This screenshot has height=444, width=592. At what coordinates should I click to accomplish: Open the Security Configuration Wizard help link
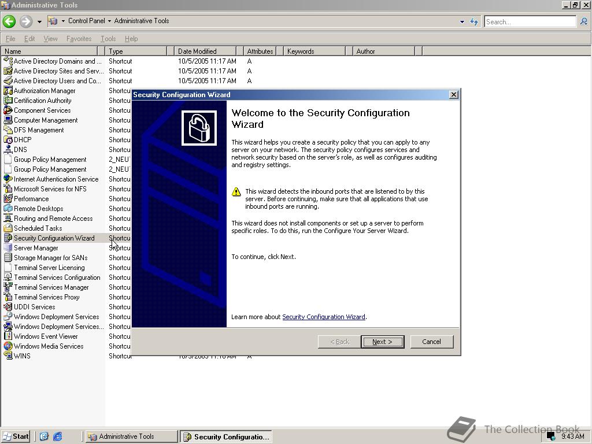coord(324,317)
